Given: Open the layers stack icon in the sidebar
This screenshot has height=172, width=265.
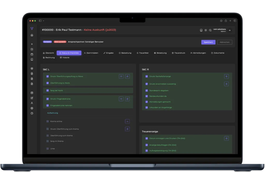Looking at the screenshot, I should (x=32, y=68).
